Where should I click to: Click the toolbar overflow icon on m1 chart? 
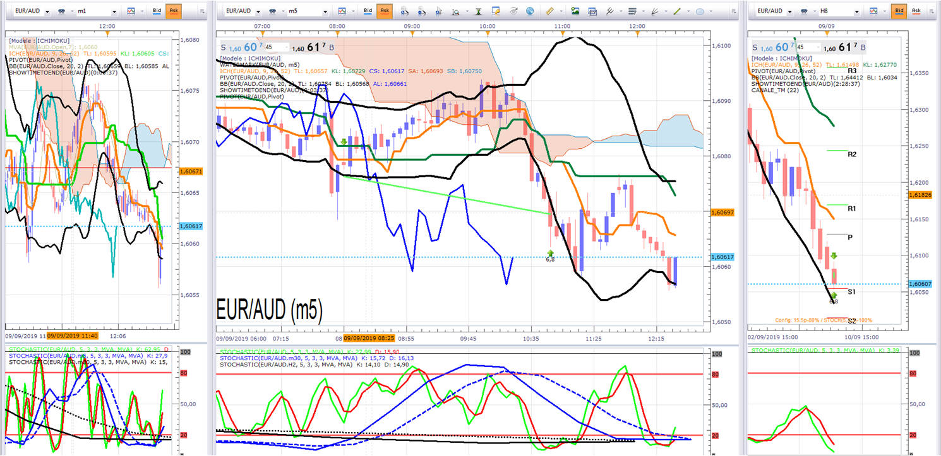click(x=202, y=11)
